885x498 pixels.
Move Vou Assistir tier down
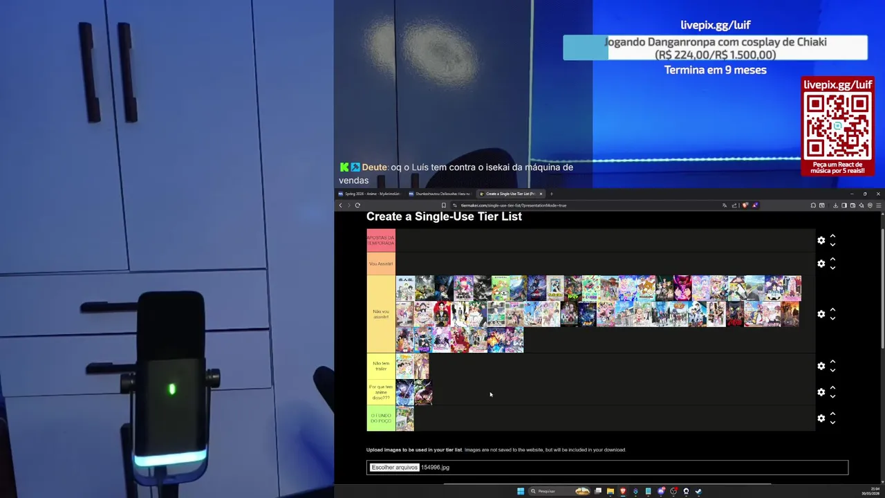point(832,268)
